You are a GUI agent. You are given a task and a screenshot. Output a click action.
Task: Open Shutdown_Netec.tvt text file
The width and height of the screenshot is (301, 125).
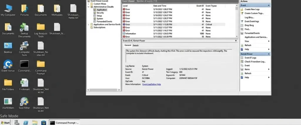click(73, 11)
